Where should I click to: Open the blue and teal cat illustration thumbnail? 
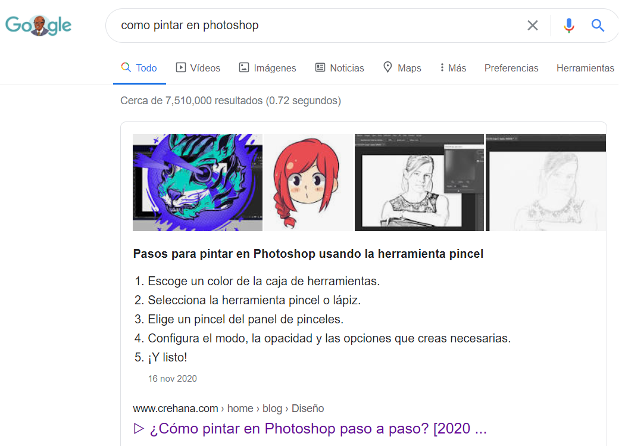[197, 182]
